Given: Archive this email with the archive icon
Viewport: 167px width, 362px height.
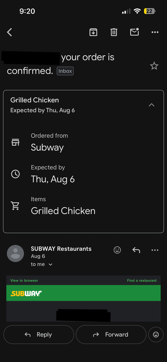Looking at the screenshot, I should (x=93, y=32).
